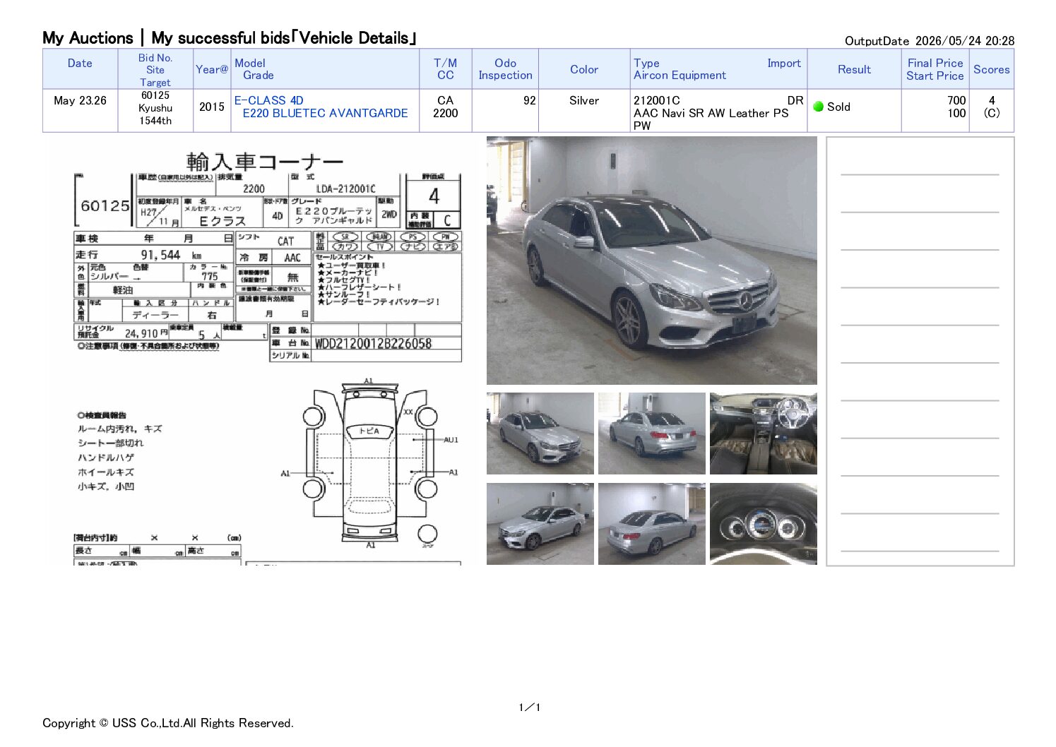Click the mileage 91,544 km on the auction sheet

(x=171, y=254)
